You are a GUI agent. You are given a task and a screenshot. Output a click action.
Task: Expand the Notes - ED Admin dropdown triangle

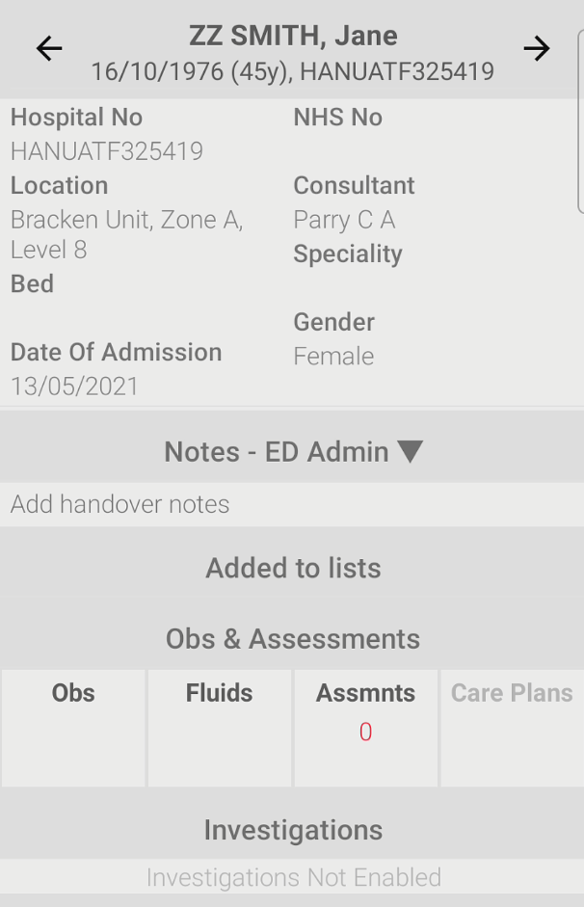pyautogui.click(x=411, y=452)
